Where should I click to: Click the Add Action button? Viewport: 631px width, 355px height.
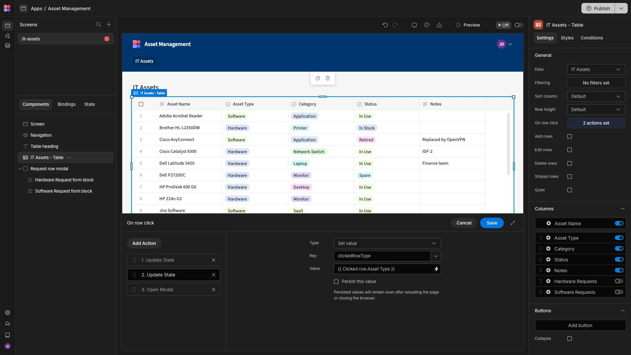pos(144,243)
